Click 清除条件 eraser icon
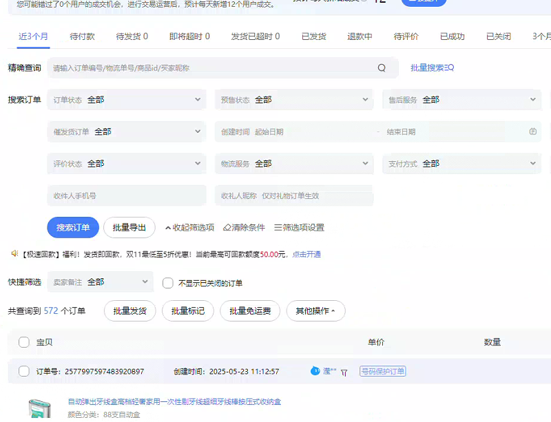 point(227,228)
